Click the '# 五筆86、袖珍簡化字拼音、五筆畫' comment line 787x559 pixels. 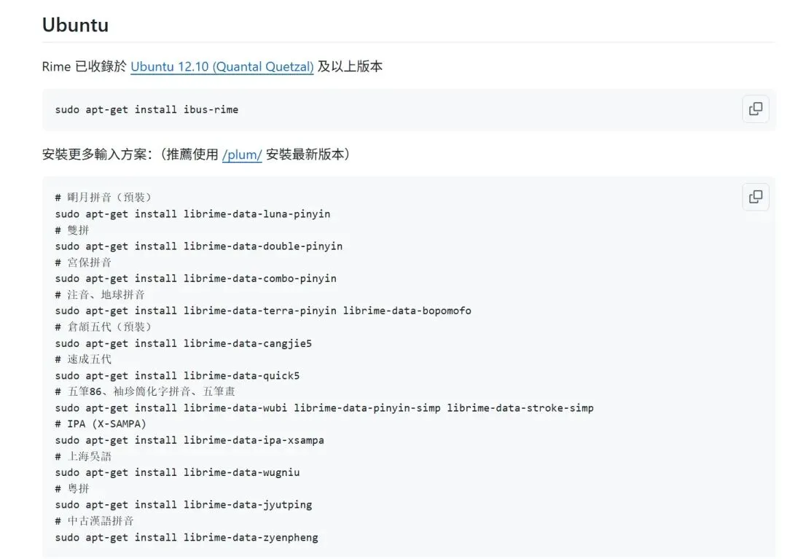click(145, 391)
